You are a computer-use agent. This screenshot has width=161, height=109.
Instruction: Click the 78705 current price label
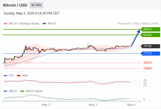click(150, 46)
